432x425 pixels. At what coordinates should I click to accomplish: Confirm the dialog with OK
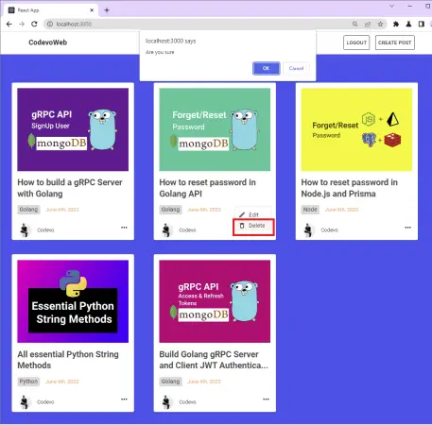tap(266, 68)
